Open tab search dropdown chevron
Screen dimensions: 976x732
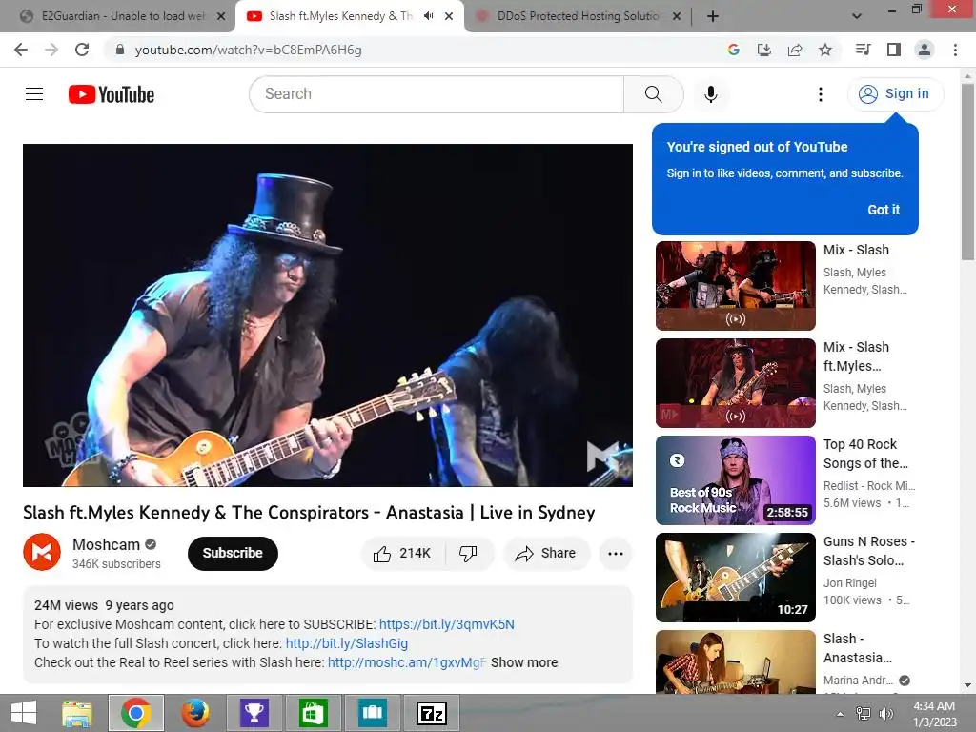(857, 16)
